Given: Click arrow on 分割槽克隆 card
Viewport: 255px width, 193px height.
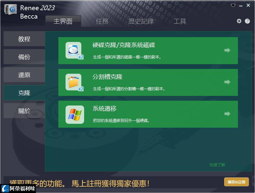Looking at the screenshot, I should (x=227, y=82).
